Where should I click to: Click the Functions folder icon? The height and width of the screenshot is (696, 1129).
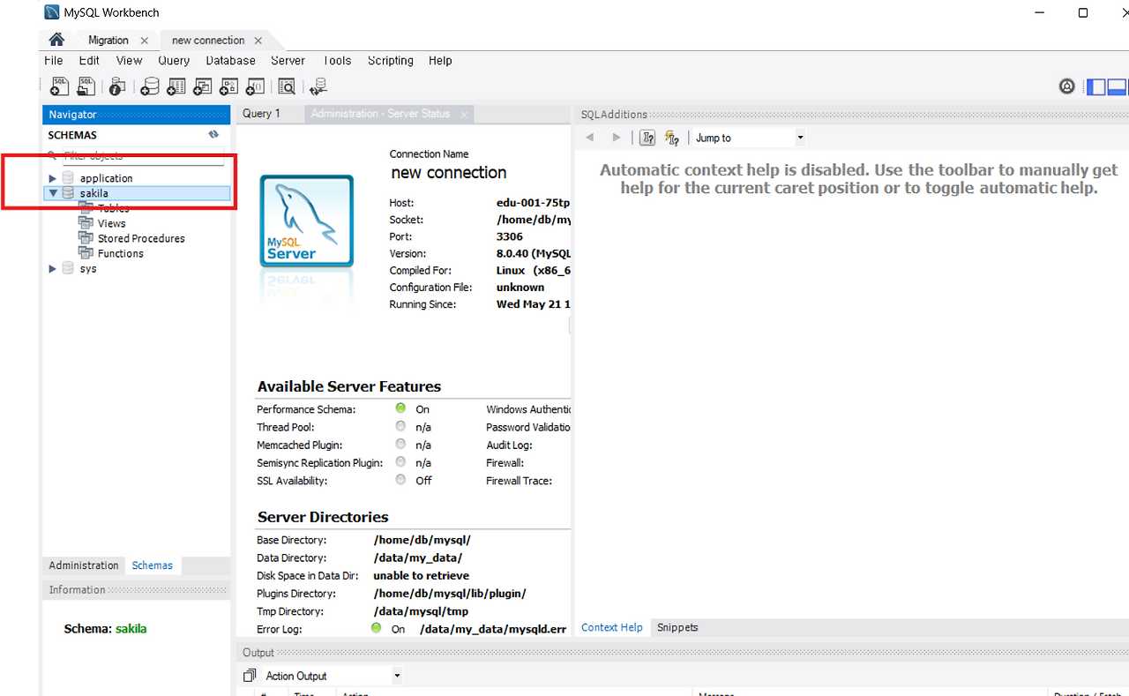(x=86, y=253)
